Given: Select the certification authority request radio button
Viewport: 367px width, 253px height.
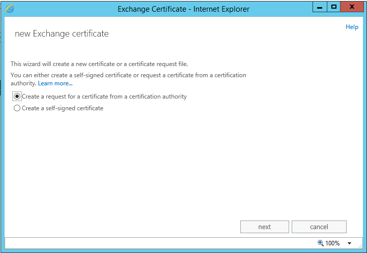Looking at the screenshot, I should (x=17, y=97).
